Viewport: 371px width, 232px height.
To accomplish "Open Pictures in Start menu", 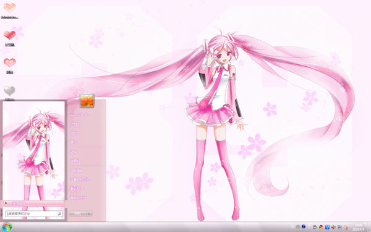I will (74, 133).
